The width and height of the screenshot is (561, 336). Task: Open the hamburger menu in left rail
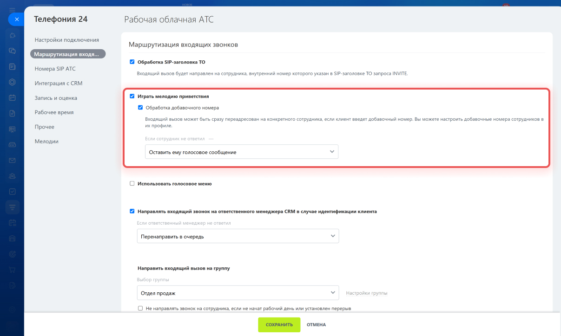tap(13, 9)
